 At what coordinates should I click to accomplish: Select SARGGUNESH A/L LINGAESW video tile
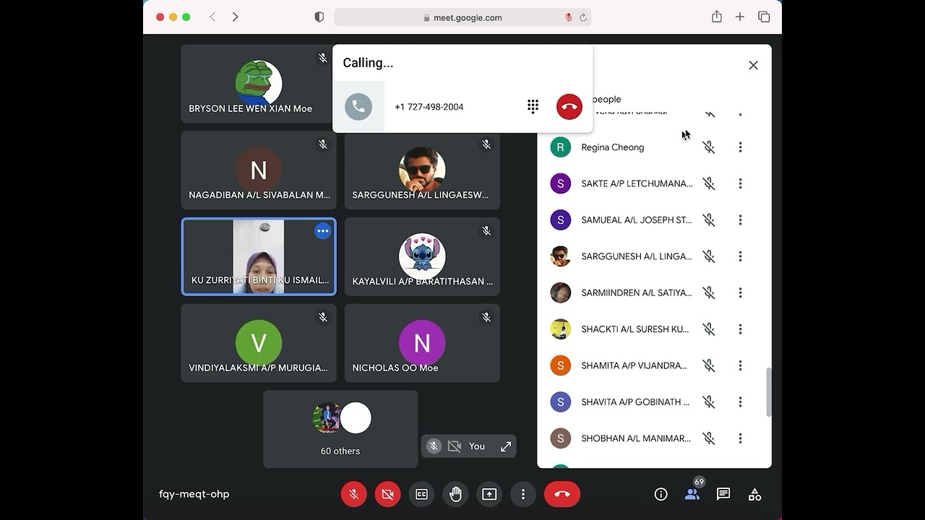[422, 170]
